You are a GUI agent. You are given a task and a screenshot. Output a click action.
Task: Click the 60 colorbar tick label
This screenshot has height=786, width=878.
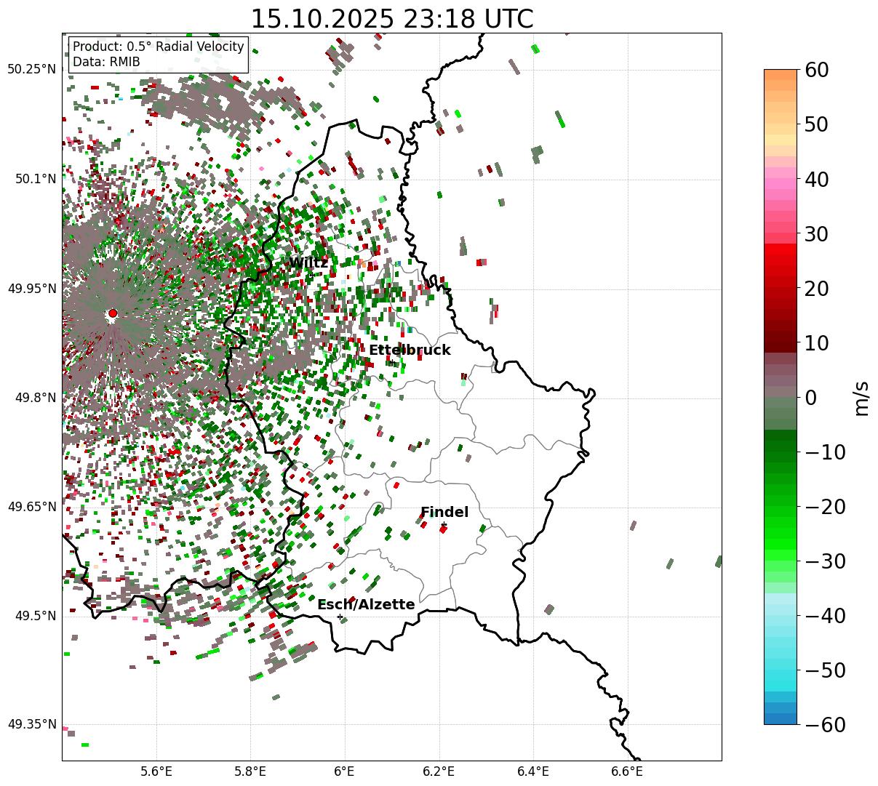coord(815,70)
